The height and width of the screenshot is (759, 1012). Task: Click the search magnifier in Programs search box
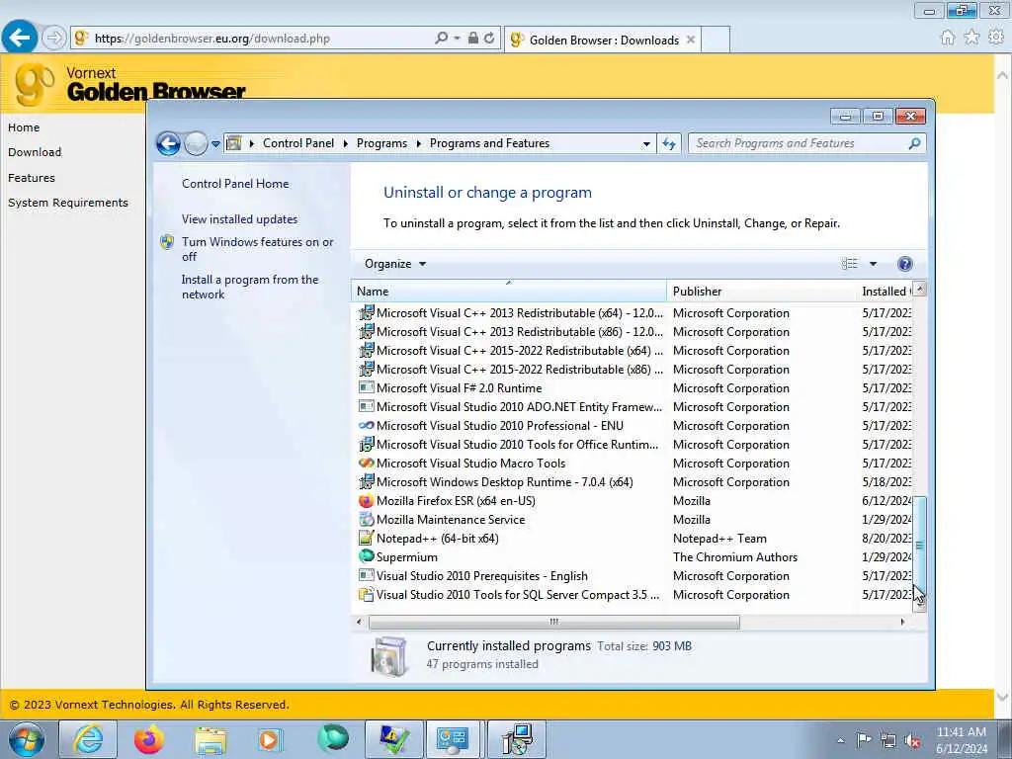point(914,143)
